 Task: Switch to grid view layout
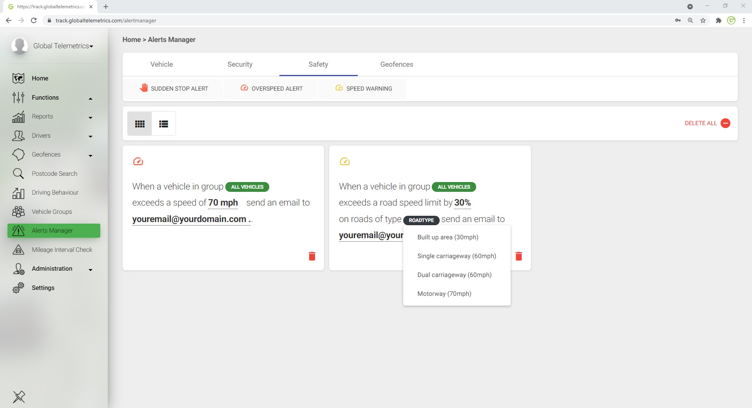pos(140,124)
